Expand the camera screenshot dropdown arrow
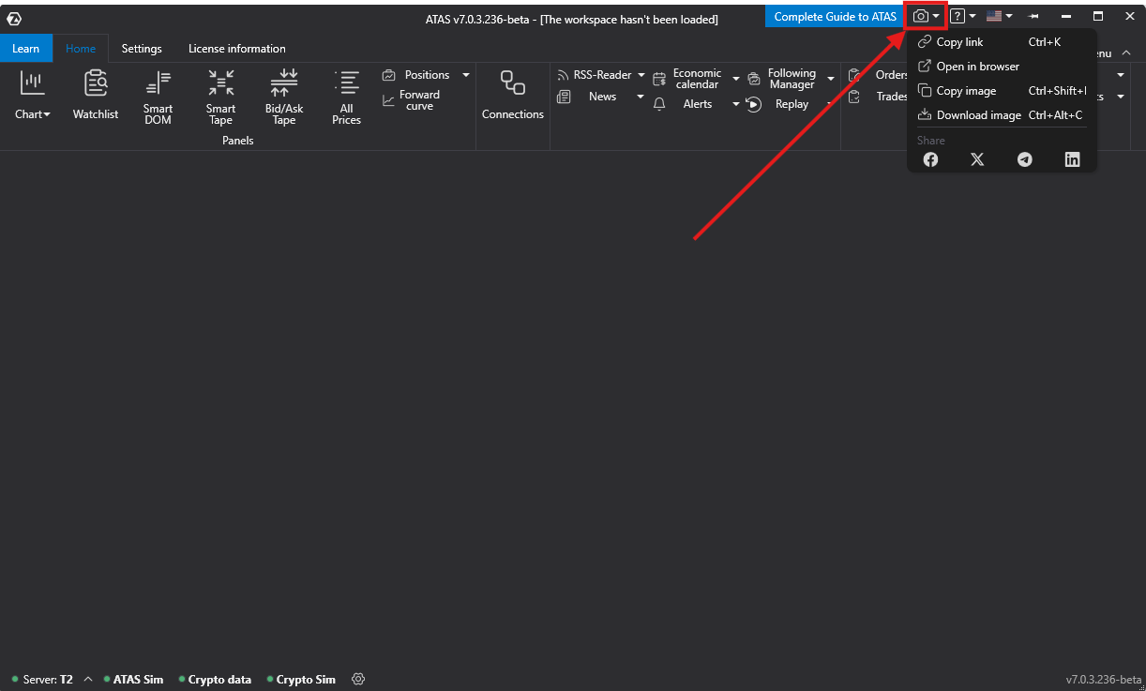The image size is (1146, 691). point(936,17)
